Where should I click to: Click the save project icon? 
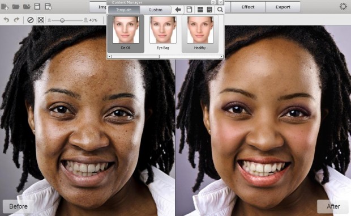click(x=37, y=6)
